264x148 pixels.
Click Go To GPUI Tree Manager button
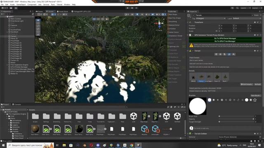[x=225, y=41]
